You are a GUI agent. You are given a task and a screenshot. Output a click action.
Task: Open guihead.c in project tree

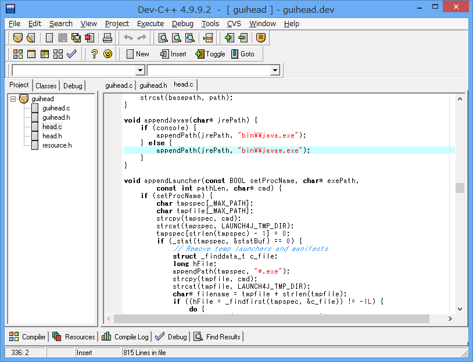[x=56, y=108]
